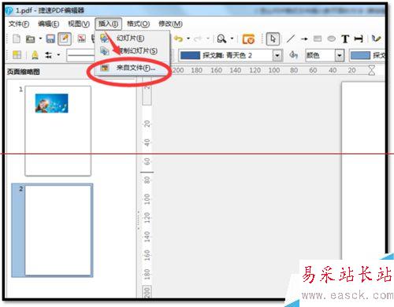Expand the zoom dropdown arrow
The width and height of the screenshot is (394, 307).
232,39
